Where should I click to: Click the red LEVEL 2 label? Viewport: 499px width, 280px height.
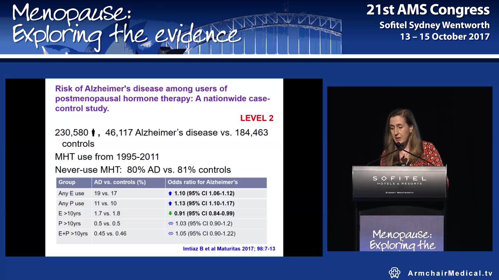[x=257, y=118]
